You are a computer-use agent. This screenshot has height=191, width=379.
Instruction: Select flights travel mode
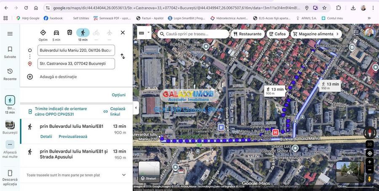[x=109, y=32]
